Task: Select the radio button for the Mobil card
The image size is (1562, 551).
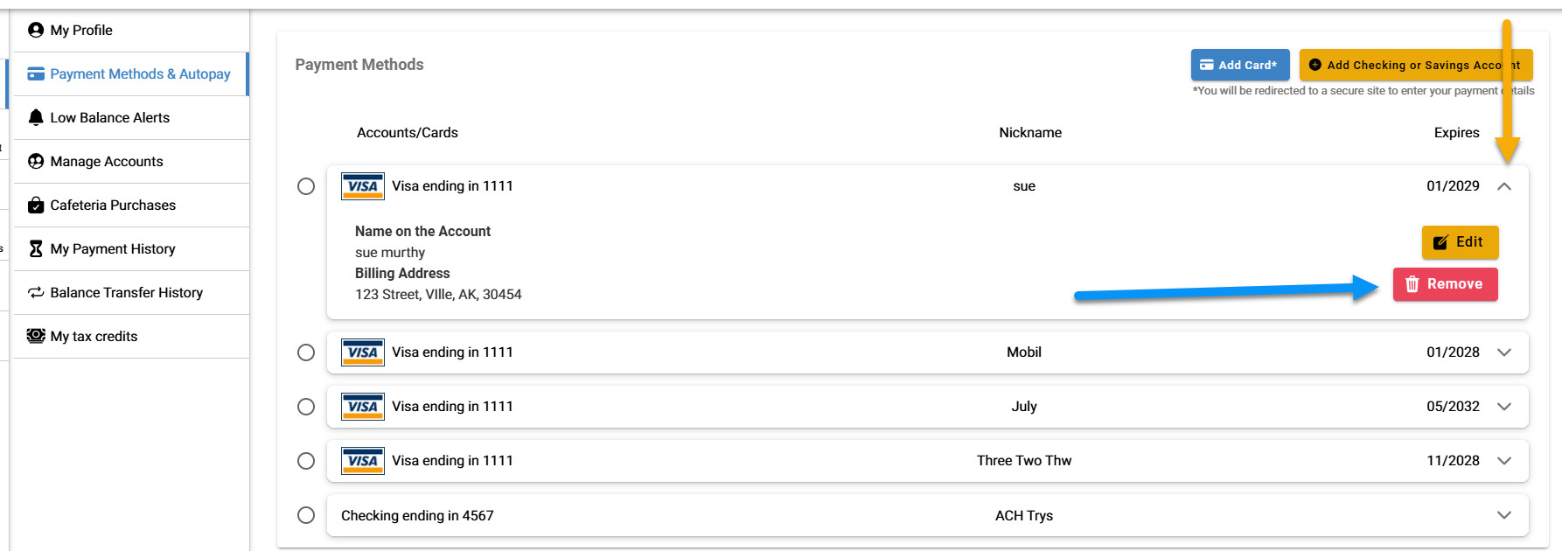Action: (x=306, y=352)
